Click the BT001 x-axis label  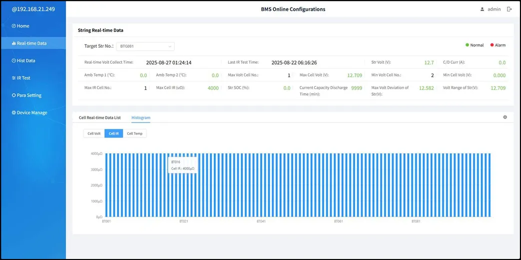click(106, 221)
